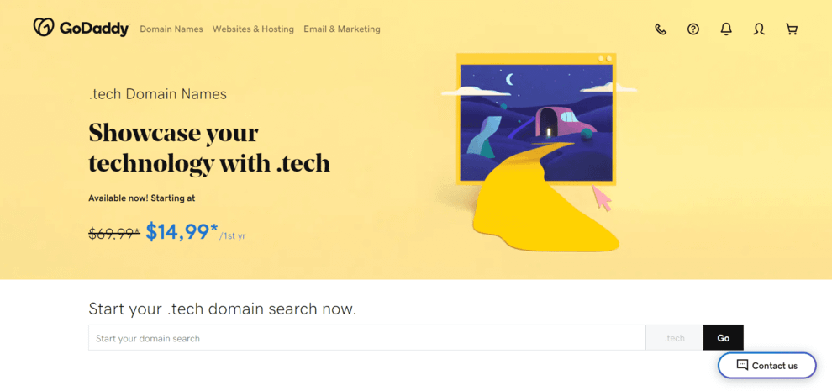Open the Websites & Hosting menu
This screenshot has height=391, width=832.
[x=253, y=29]
